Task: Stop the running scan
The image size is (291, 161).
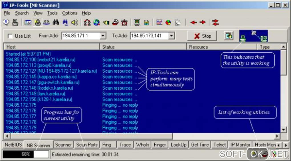Action: coord(202,36)
